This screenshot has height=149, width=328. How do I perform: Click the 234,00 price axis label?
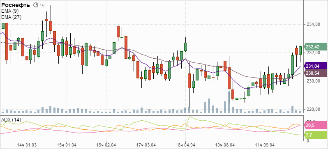pos(313,25)
